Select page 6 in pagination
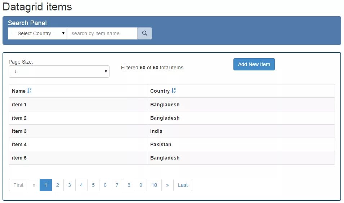The height and width of the screenshot is (203, 344). pos(105,185)
